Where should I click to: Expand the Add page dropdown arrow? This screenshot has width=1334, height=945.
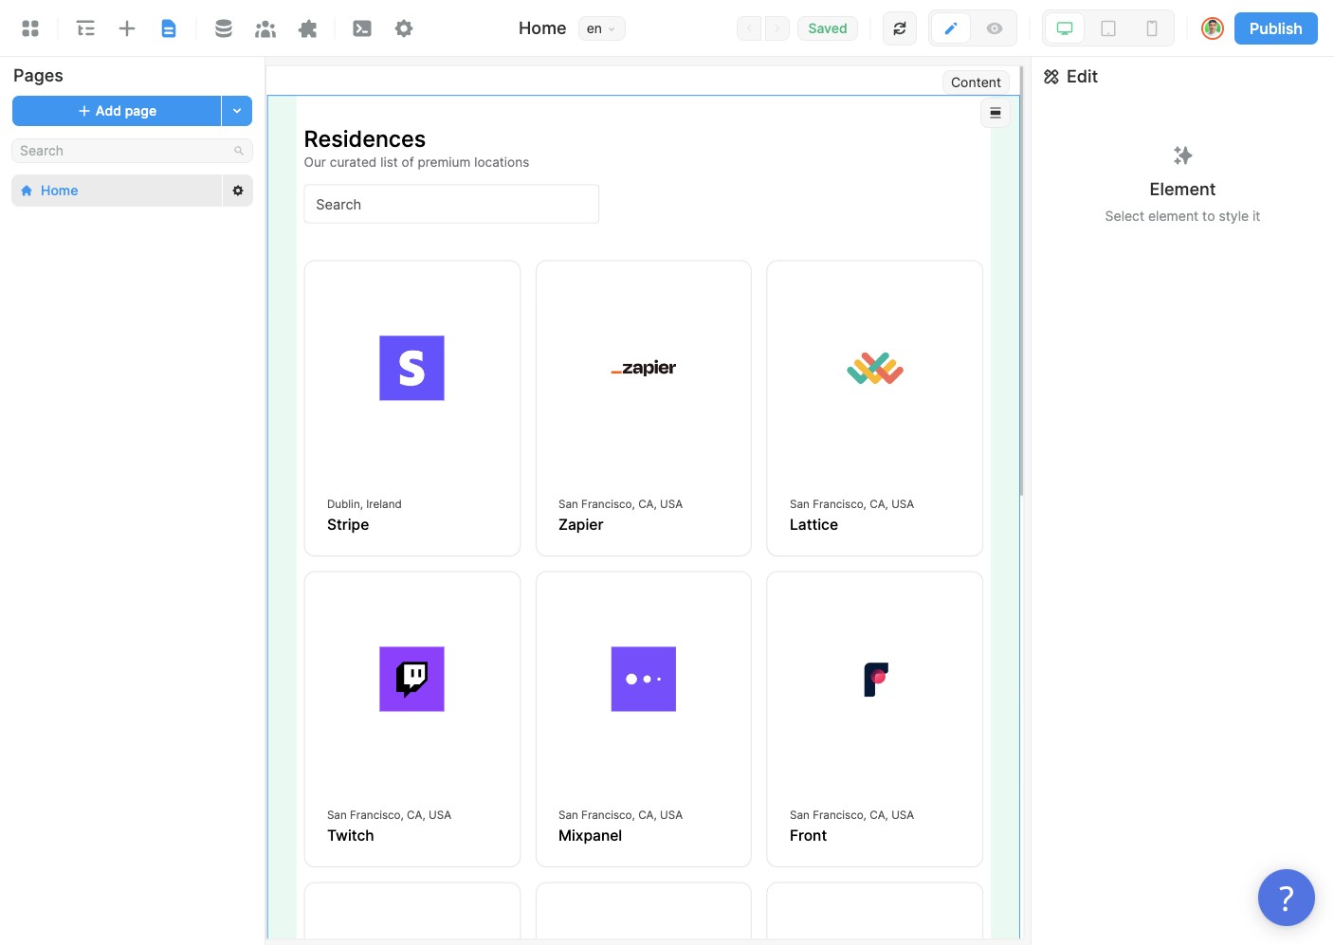pyautogui.click(x=237, y=111)
